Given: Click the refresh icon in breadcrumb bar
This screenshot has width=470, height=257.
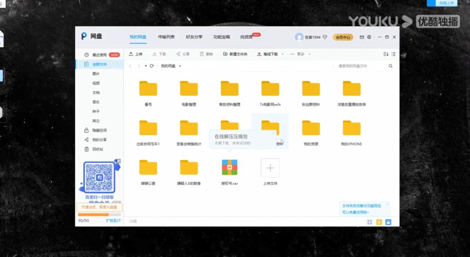Looking at the screenshot, I should point(151,66).
